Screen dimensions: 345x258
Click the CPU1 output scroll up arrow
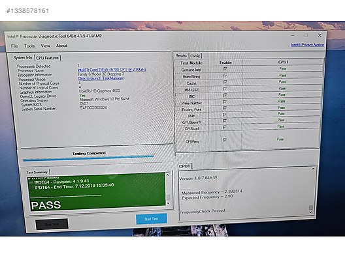click(313, 169)
